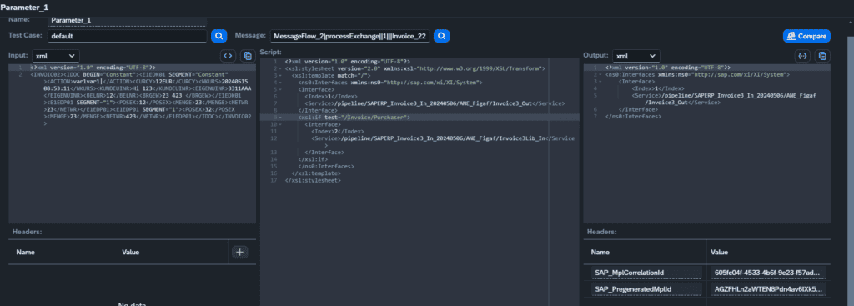
Task: Collapse the xsl:if fold on script line 9
Action: click(x=280, y=117)
